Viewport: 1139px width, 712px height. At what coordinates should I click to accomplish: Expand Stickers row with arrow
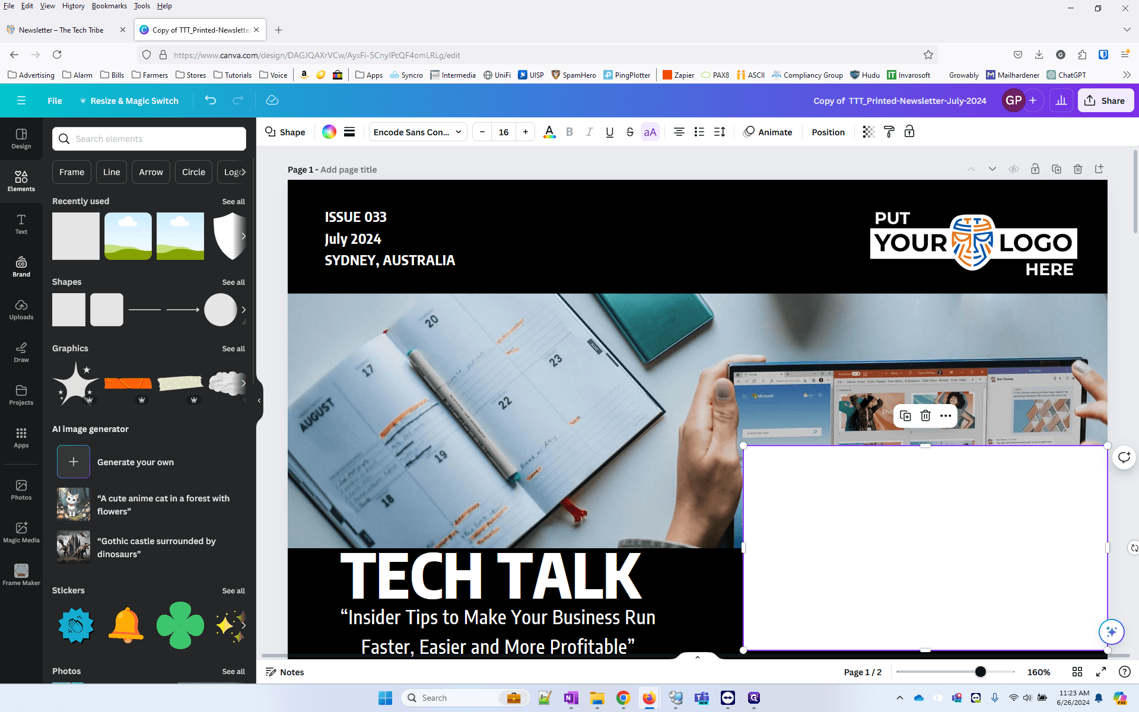point(243,625)
